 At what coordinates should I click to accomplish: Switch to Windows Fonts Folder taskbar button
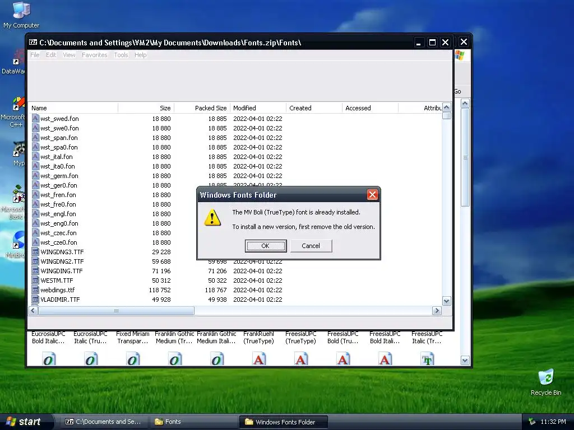(x=283, y=422)
